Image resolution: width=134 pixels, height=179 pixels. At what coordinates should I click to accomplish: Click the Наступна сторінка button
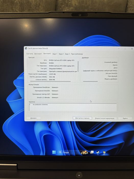pos(82,118)
